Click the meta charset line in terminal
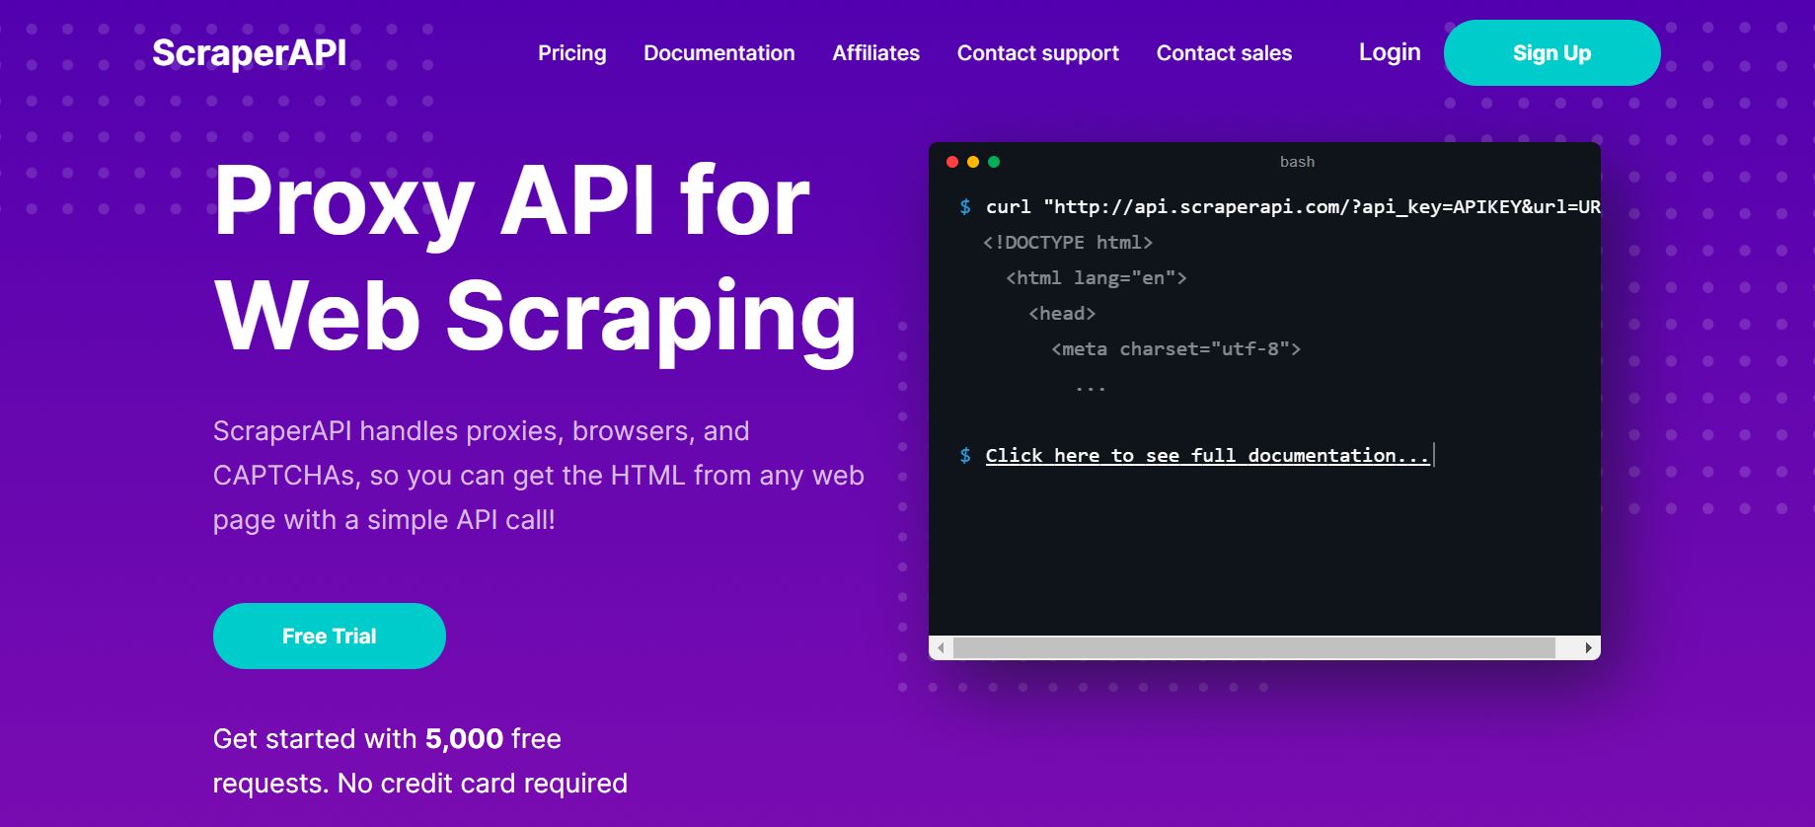Image resolution: width=1815 pixels, height=827 pixels. click(1175, 349)
